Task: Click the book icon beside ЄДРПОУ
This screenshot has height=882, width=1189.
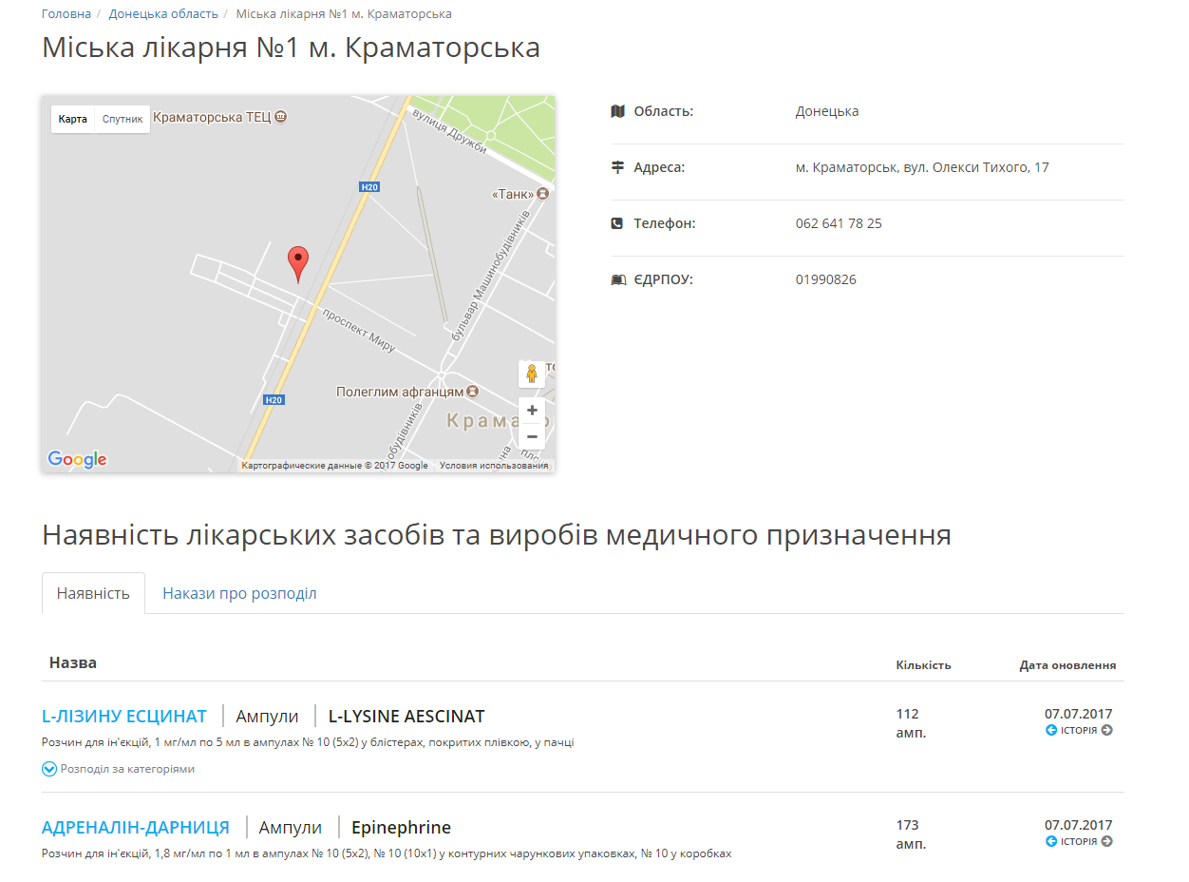Action: click(618, 279)
